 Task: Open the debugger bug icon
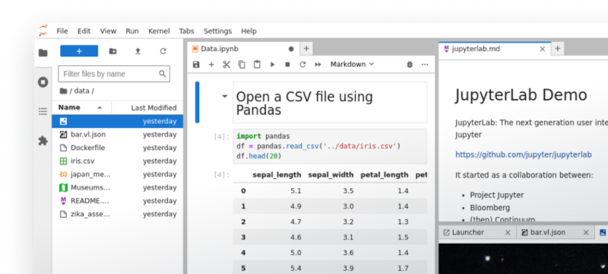tap(410, 65)
